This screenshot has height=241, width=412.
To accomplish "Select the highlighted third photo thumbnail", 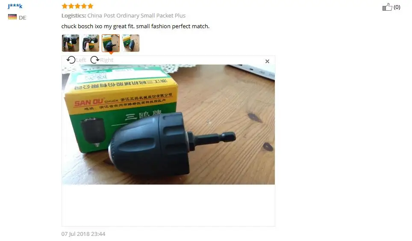I will coord(111,43).
